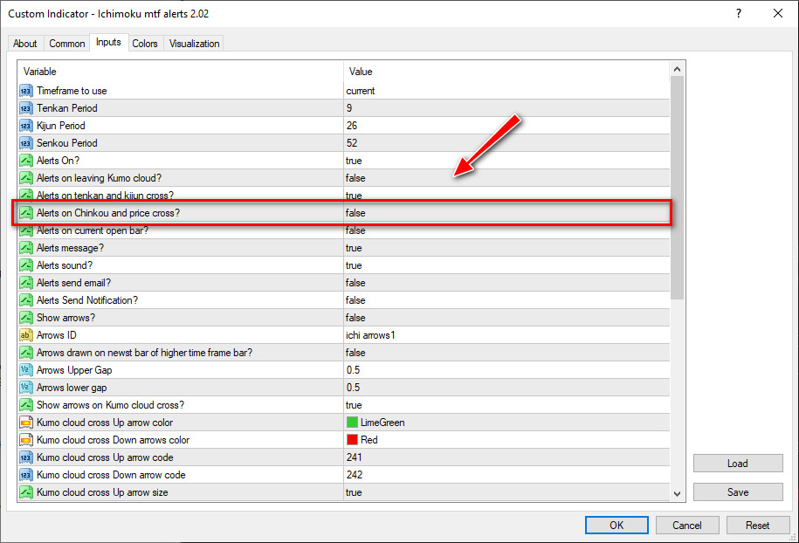Click the OK button
Image resolution: width=799 pixels, height=543 pixels.
pyautogui.click(x=616, y=526)
